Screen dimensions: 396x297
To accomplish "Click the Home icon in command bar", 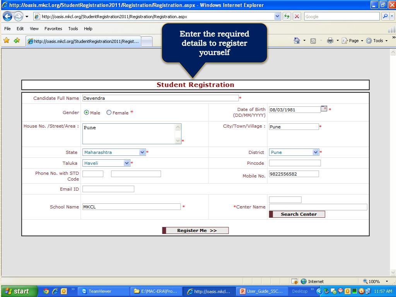I will point(297,41).
